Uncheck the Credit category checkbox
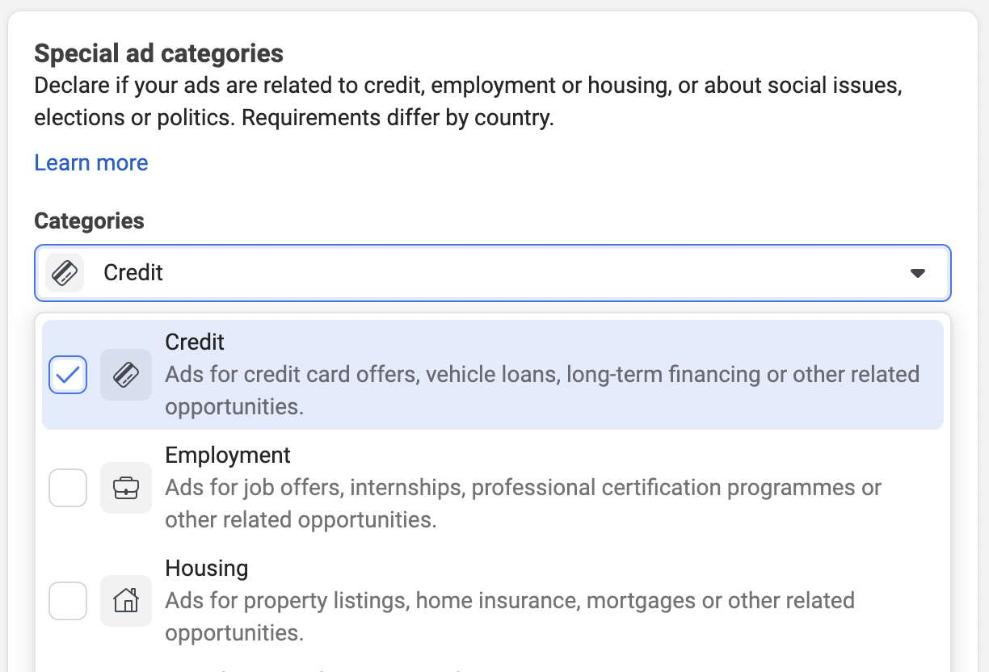The image size is (989, 672). coord(68,375)
